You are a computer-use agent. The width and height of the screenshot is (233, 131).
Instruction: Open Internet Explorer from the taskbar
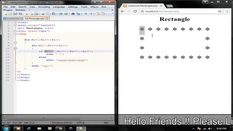[29, 128]
